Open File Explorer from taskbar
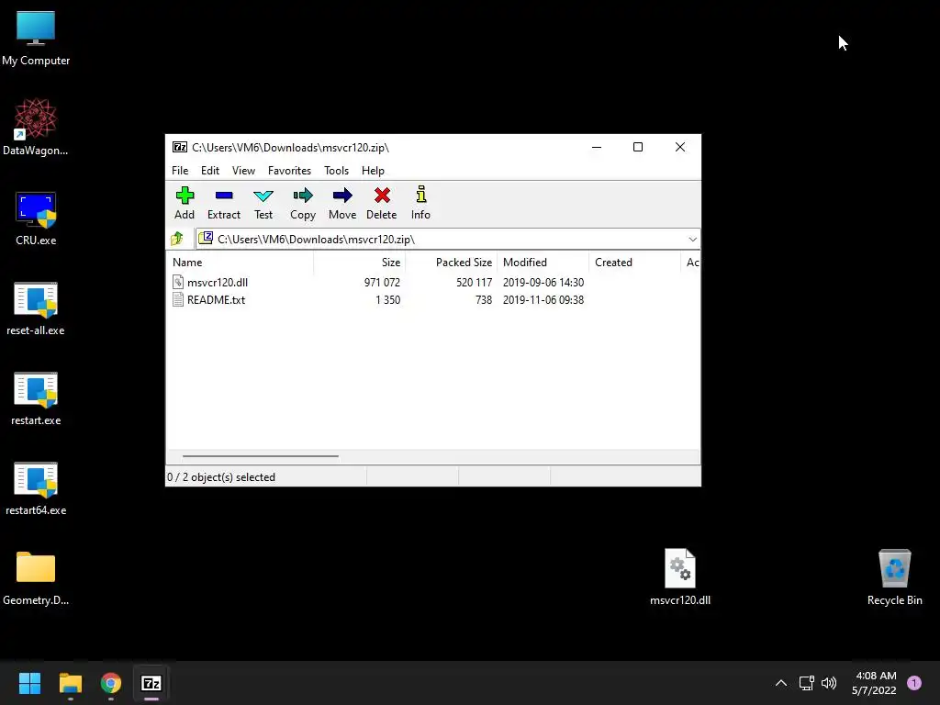This screenshot has width=940, height=705. tap(70, 683)
